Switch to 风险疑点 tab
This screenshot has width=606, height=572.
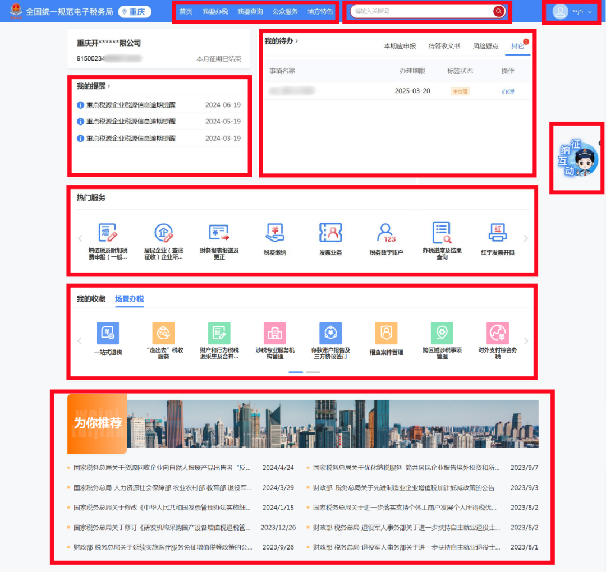[486, 47]
